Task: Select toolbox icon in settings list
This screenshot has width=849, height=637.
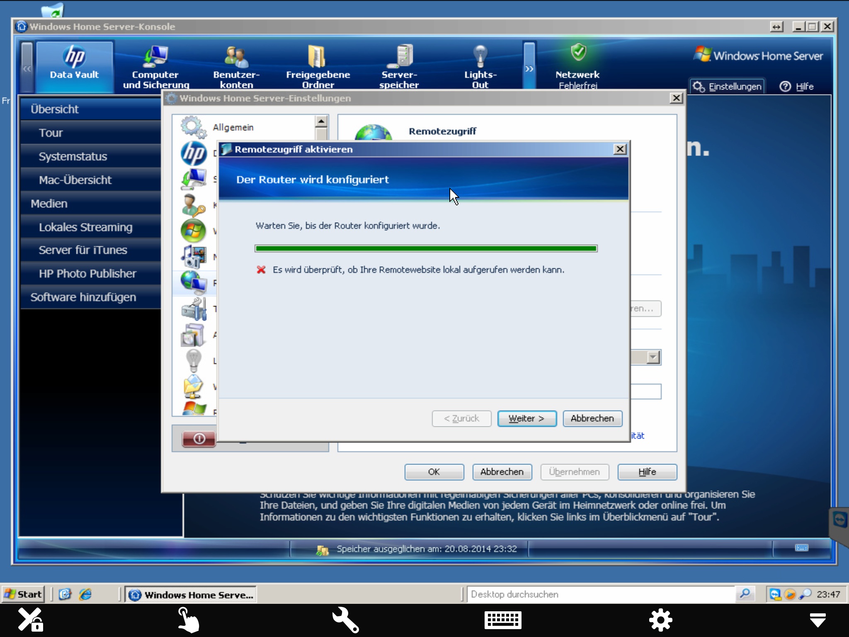Action: (x=194, y=309)
